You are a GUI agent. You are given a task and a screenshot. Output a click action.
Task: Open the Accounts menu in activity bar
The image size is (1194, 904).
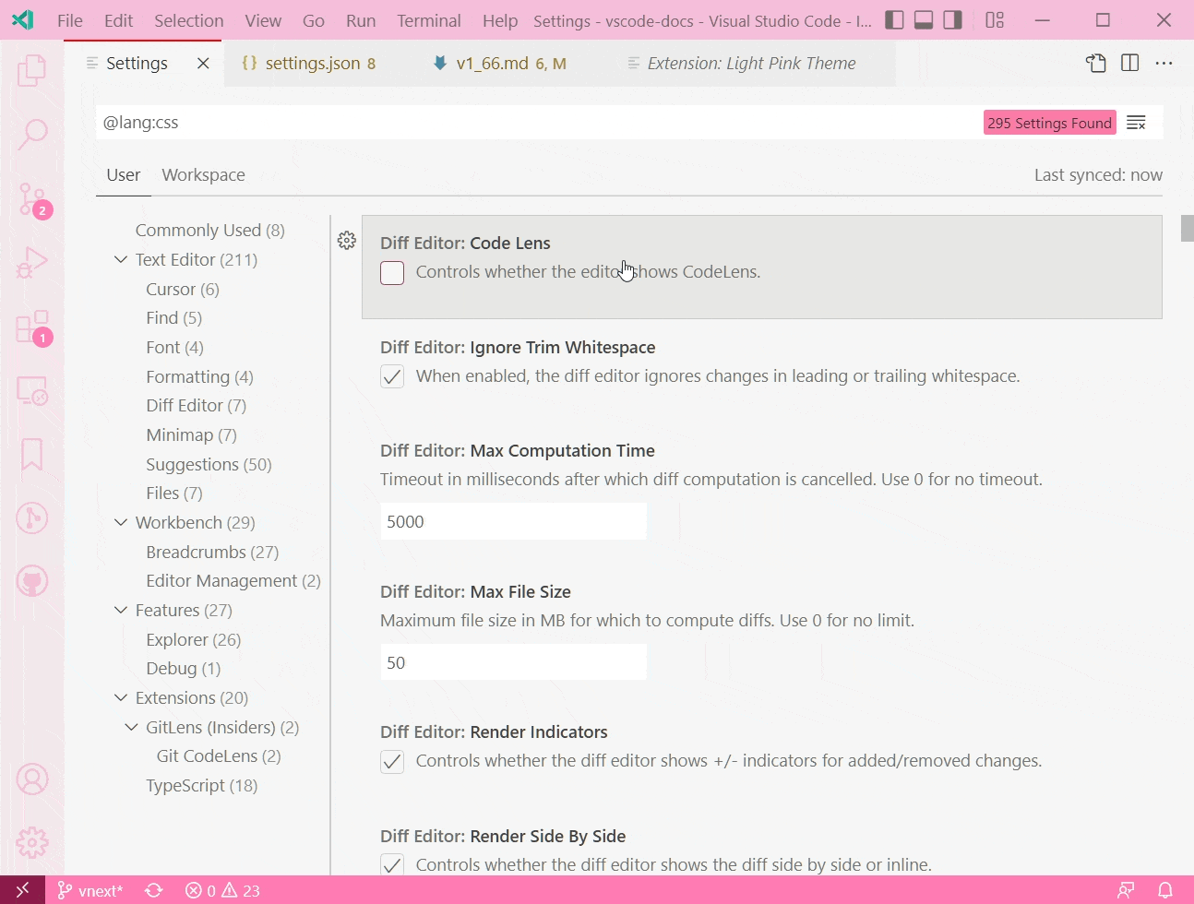[32, 780]
